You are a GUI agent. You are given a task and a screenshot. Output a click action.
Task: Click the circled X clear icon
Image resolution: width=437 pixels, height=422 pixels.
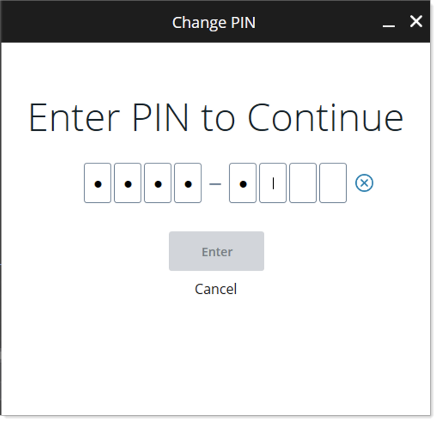click(364, 183)
